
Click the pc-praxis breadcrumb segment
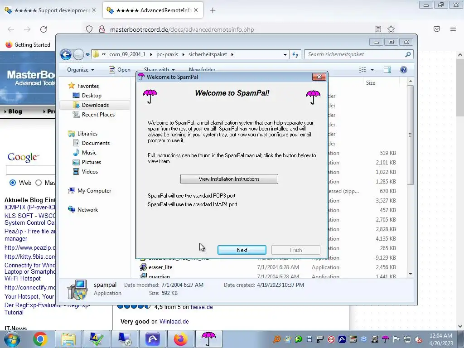(167, 54)
